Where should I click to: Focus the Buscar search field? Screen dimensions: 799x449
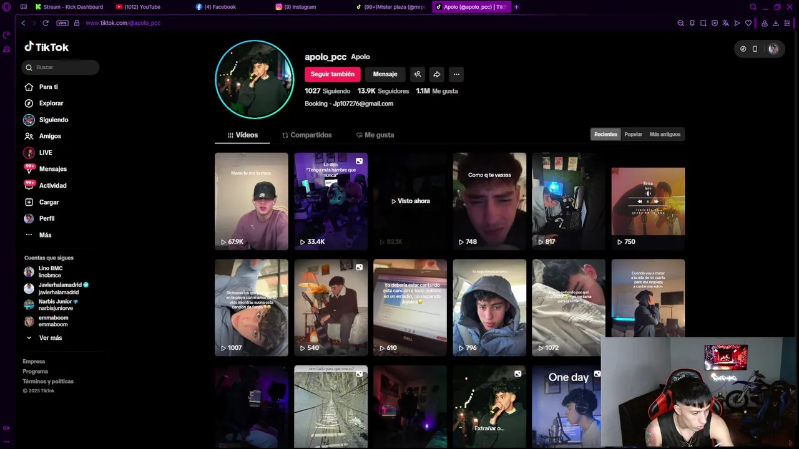[x=61, y=67]
